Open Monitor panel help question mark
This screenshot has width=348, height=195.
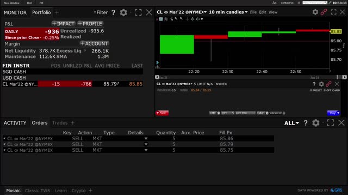pos(114,12)
